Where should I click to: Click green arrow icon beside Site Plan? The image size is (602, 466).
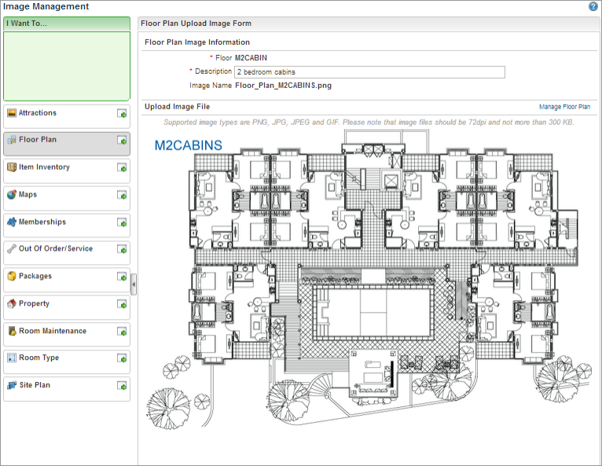(122, 386)
